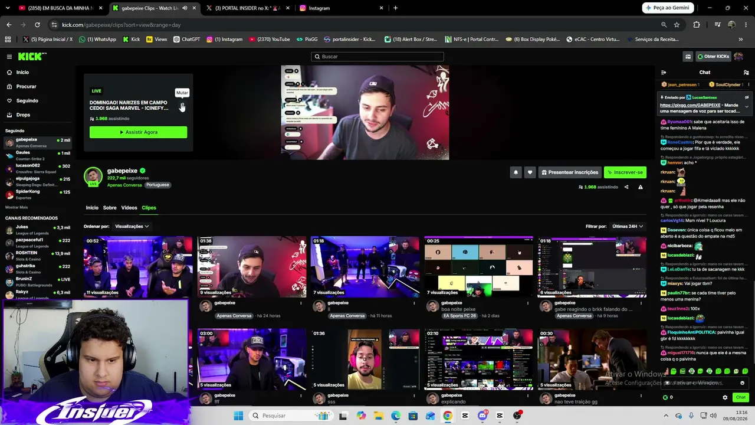The image size is (755, 425).
Task: Go to Início in the sidebar
Action: pos(38,72)
